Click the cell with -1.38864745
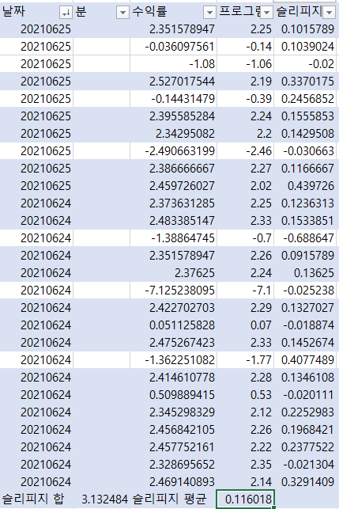This screenshot has width=339, height=509. point(173,238)
